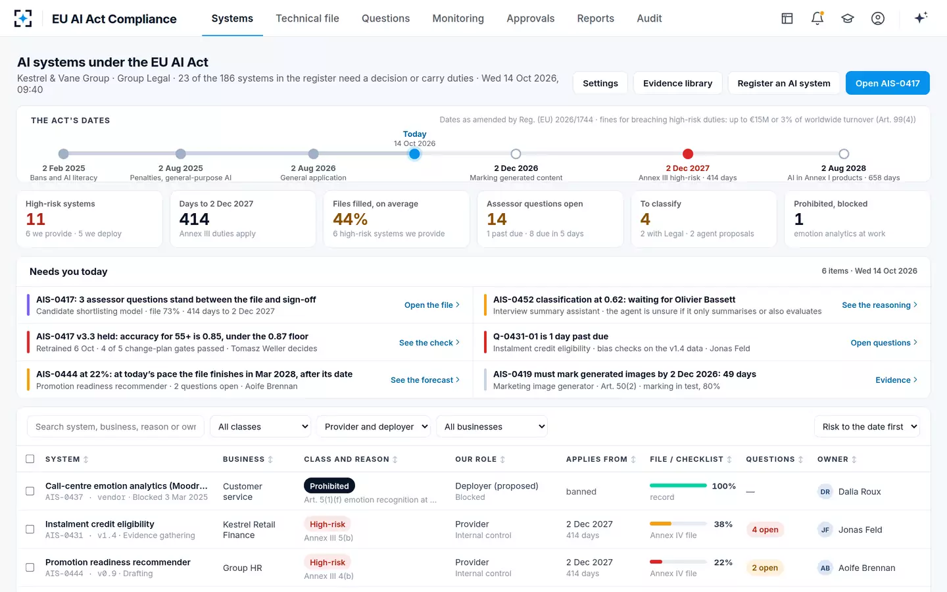Select the Promotion readiness recommender row checkbox
The width and height of the screenshot is (947, 592).
(x=30, y=568)
